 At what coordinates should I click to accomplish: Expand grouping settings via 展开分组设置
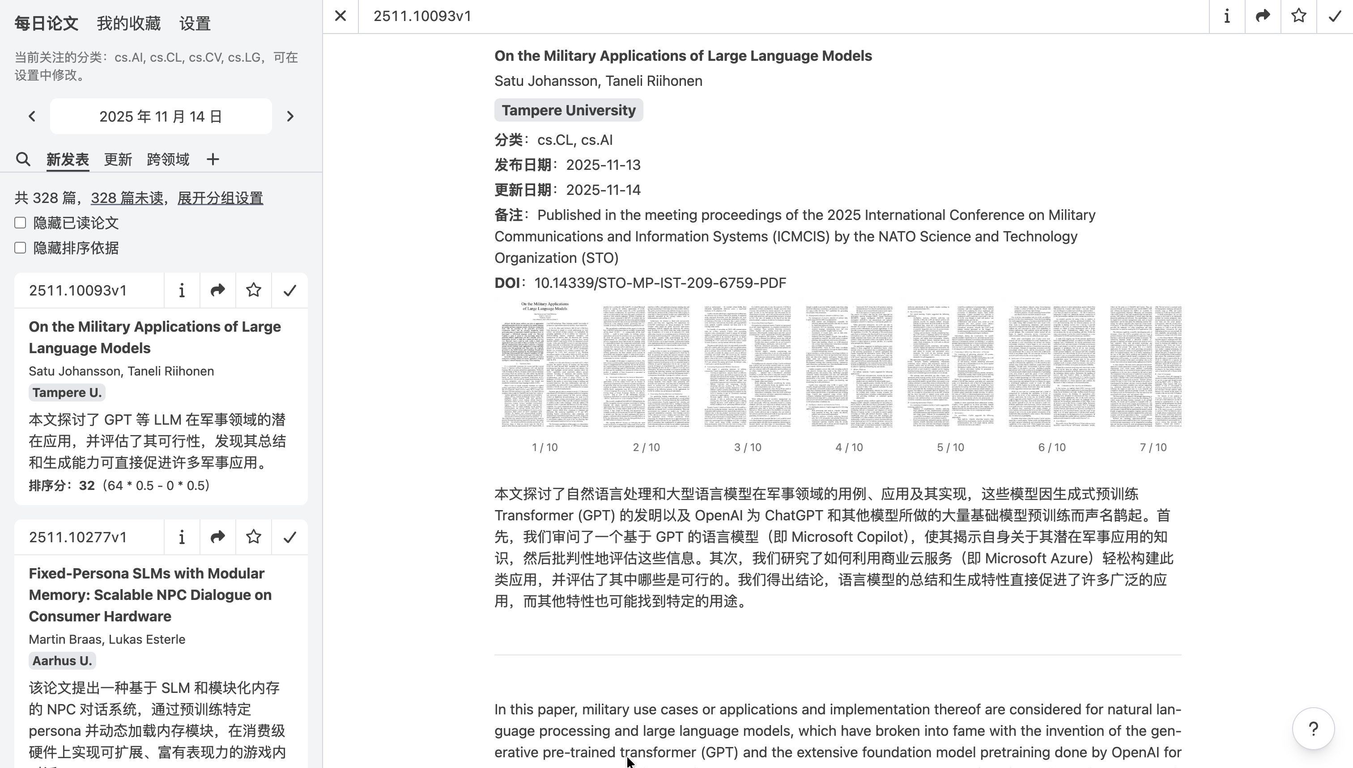220,198
